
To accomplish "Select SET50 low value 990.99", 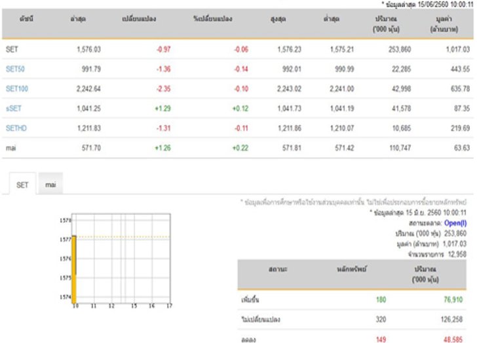I will click(345, 69).
